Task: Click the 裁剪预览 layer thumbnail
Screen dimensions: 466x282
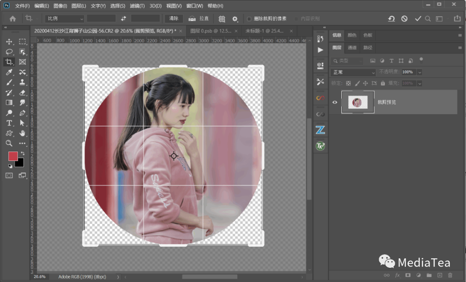Action: [x=358, y=102]
